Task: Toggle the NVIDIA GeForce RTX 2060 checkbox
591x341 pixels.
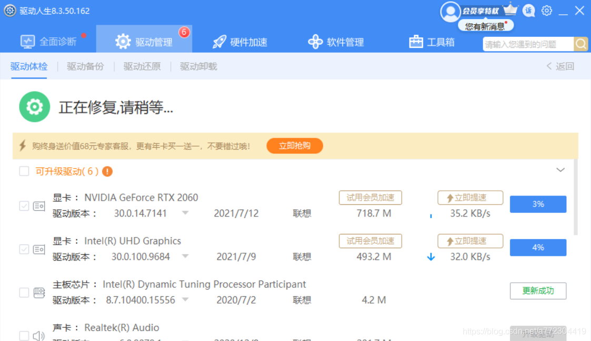Action: pos(24,206)
